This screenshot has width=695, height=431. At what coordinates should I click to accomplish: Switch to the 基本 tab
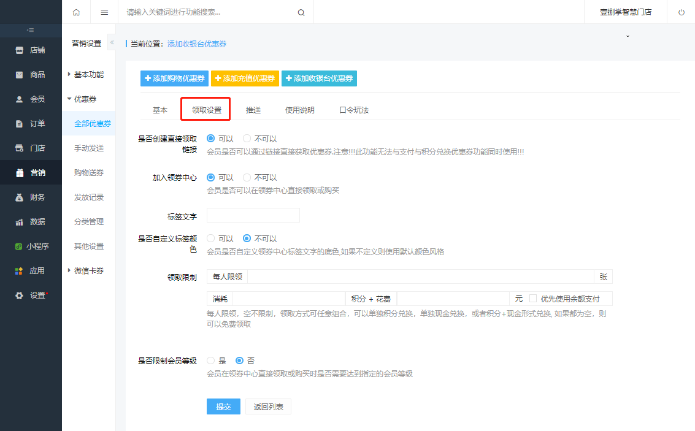tap(160, 110)
